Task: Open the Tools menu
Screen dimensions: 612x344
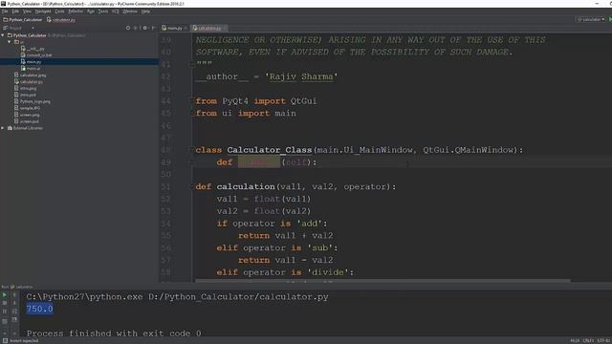Action: (103, 11)
